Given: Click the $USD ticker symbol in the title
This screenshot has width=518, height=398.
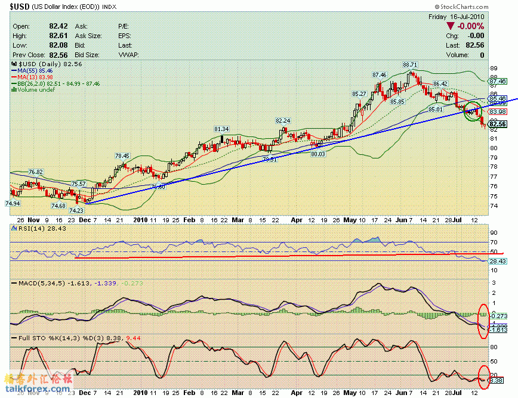Looking at the screenshot, I should tap(20, 7).
